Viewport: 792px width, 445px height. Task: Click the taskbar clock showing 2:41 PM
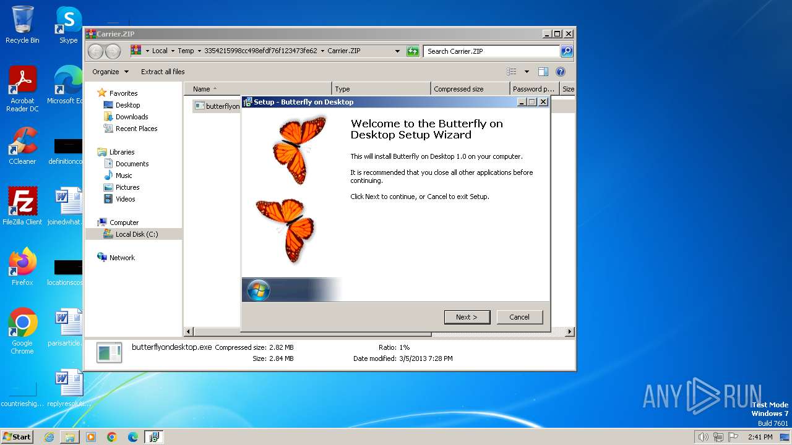click(x=760, y=437)
